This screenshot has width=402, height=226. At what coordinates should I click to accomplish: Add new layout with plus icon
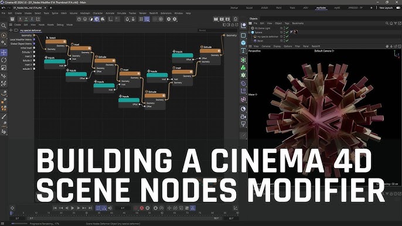tap(372, 8)
